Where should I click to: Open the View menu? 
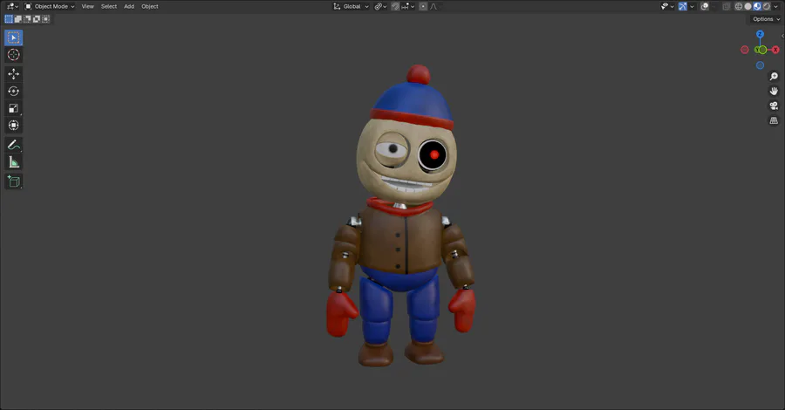click(87, 6)
